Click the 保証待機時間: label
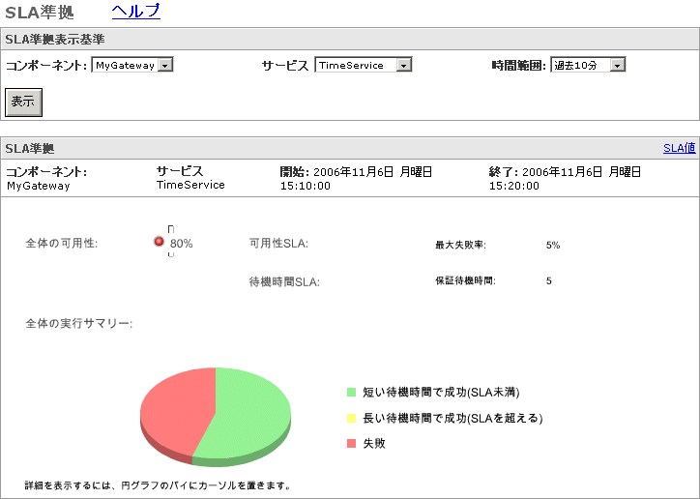Image resolution: width=700 pixels, height=499 pixels. (466, 280)
